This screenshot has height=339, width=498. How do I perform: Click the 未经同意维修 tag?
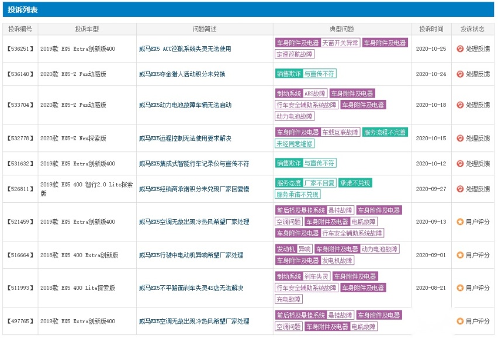(x=295, y=144)
